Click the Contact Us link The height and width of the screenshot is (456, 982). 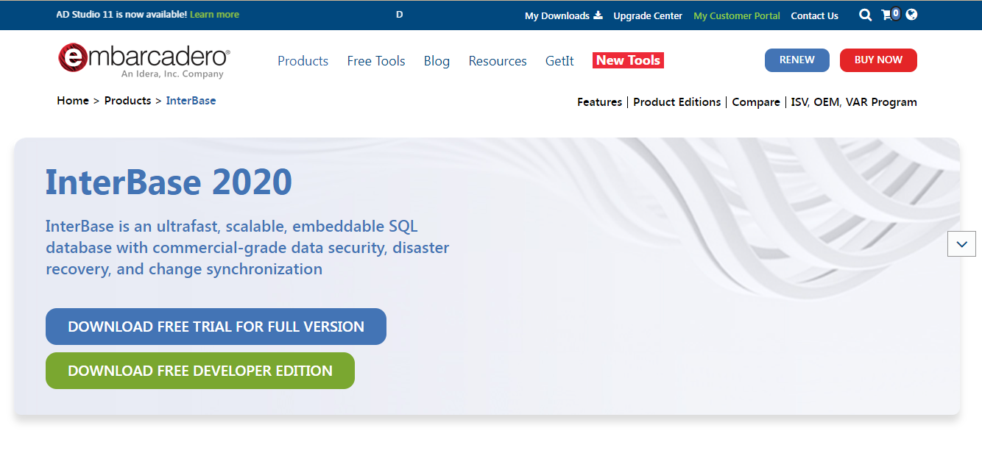click(815, 15)
